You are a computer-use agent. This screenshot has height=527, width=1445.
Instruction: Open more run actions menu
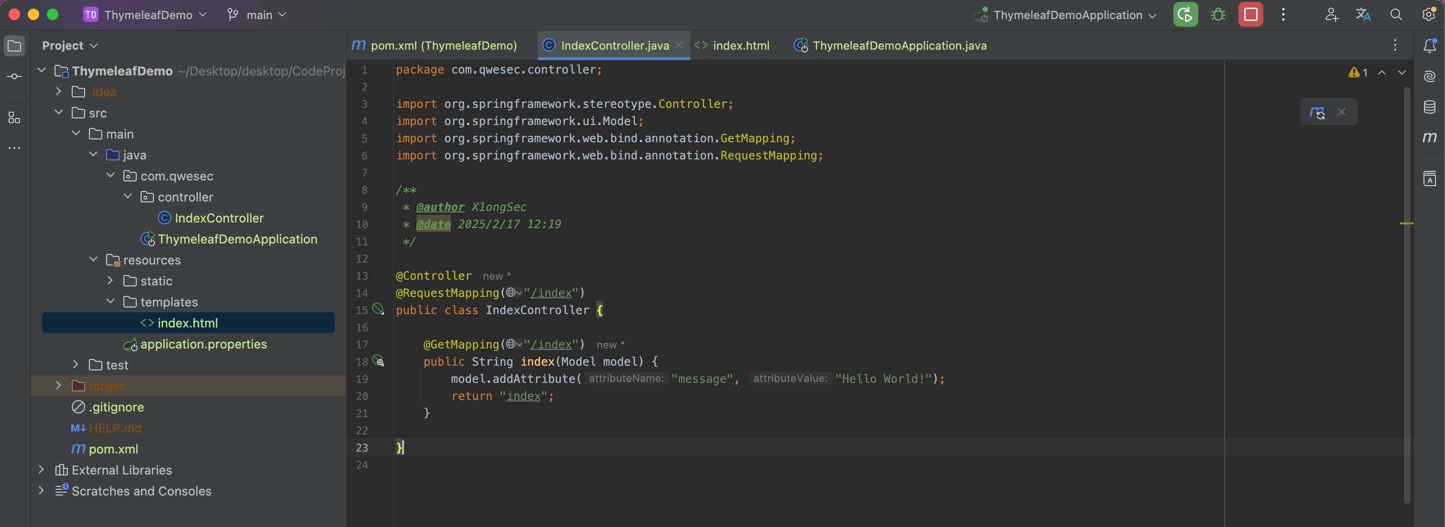[1283, 15]
